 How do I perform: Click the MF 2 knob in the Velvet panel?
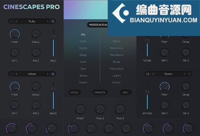[x=36, y=105]
